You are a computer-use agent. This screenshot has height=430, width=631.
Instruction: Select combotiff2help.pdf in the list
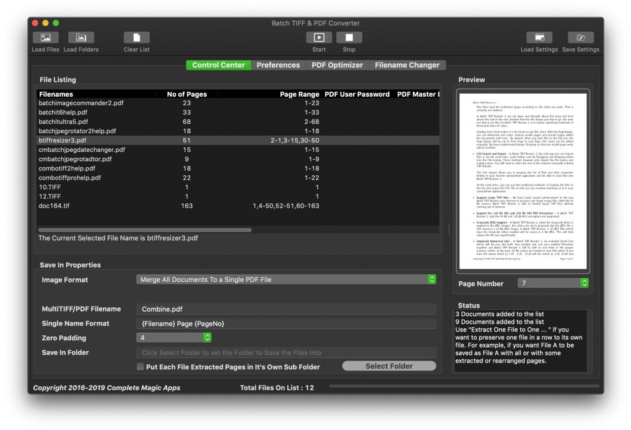[x=238, y=169]
